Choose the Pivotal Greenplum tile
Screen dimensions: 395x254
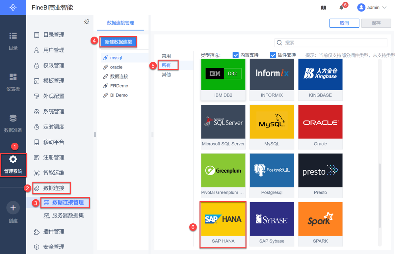click(223, 175)
